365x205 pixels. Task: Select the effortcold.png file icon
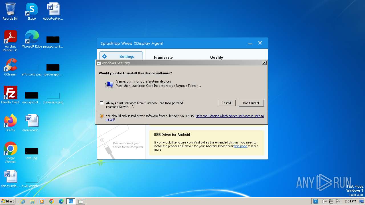32,69
